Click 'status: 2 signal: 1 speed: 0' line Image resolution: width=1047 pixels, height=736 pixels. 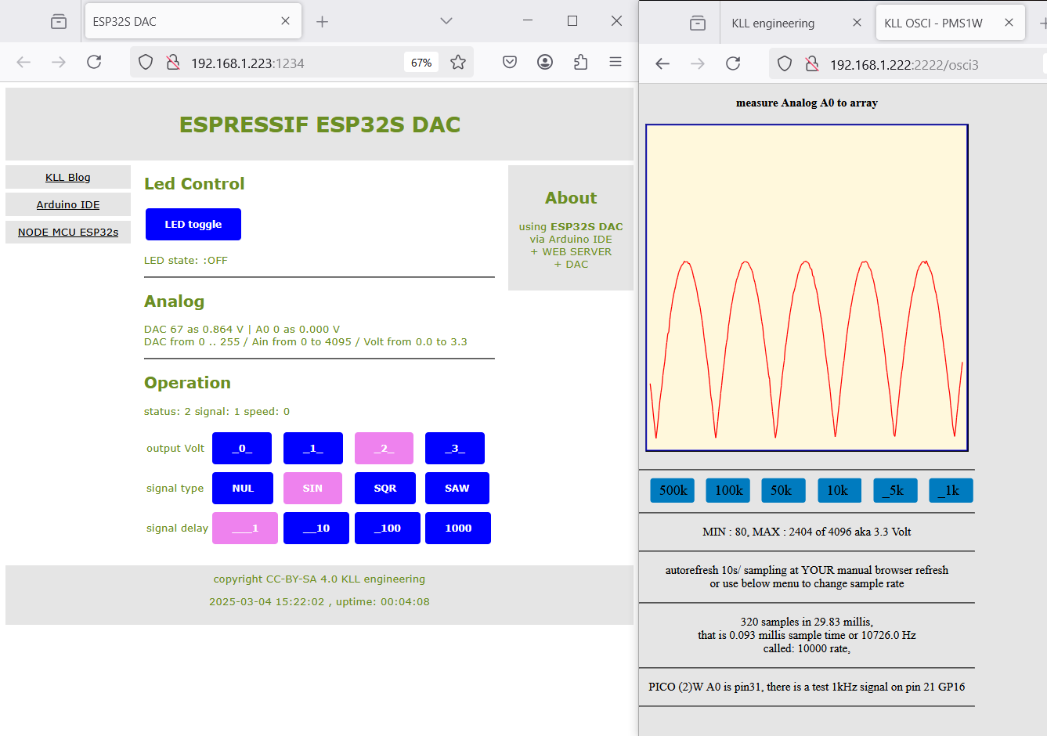click(217, 411)
